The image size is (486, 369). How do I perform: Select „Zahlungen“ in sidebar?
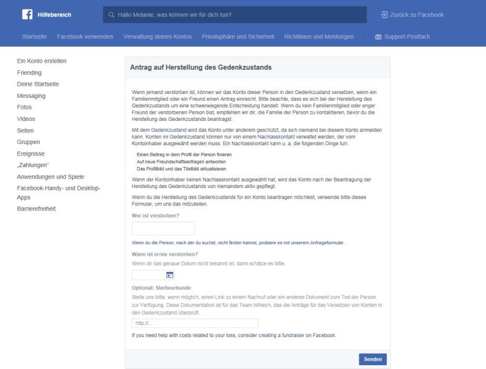[x=33, y=165]
